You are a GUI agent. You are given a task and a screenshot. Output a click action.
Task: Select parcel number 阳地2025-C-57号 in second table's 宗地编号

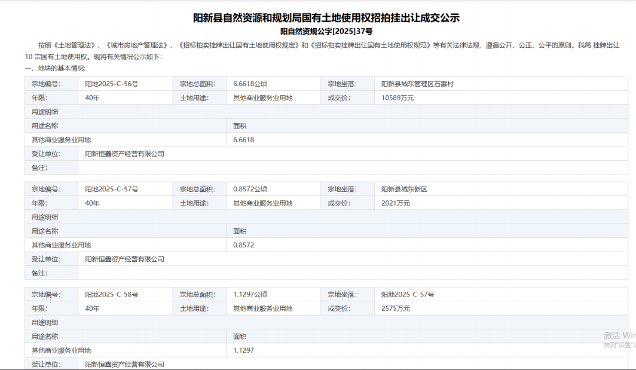pyautogui.click(x=112, y=189)
